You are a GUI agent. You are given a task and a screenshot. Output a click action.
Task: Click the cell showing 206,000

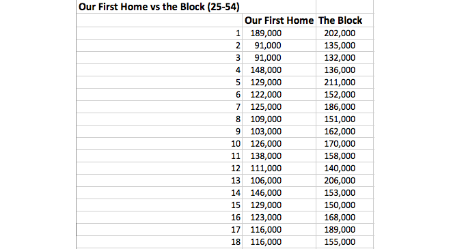(344, 181)
